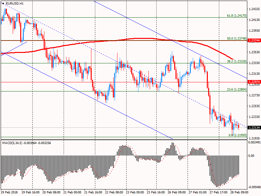This screenshot has height=196, width=261.
Task: Click the 0.0 (1.21959) Fibonacci label
Action: tap(238, 135)
